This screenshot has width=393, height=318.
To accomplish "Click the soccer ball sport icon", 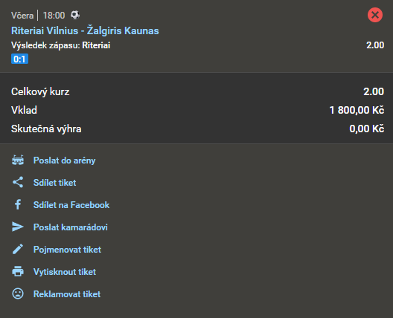I will pyautogui.click(x=75, y=15).
